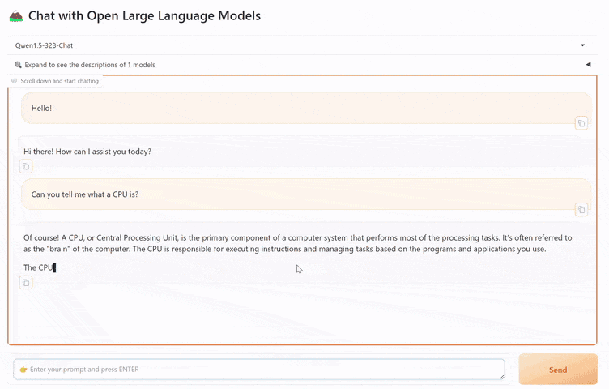Click the "Scroll down and start chatting" label

(59, 81)
